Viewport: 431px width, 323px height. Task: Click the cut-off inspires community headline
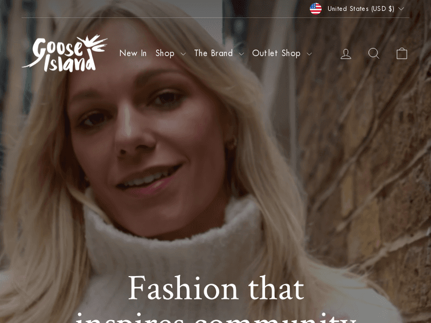216,317
